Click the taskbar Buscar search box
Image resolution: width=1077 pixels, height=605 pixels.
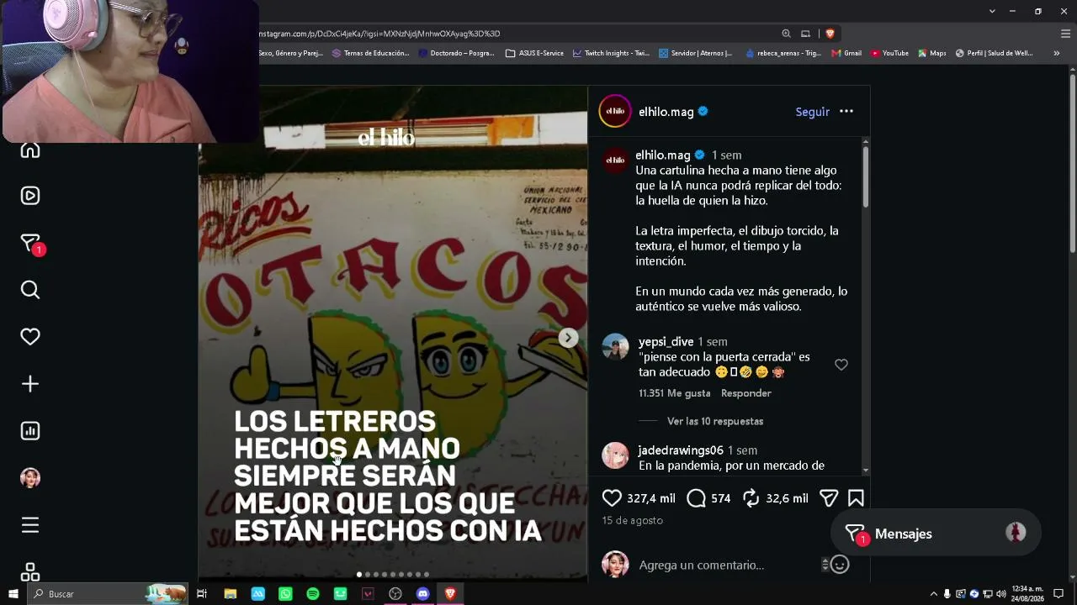click(x=108, y=594)
